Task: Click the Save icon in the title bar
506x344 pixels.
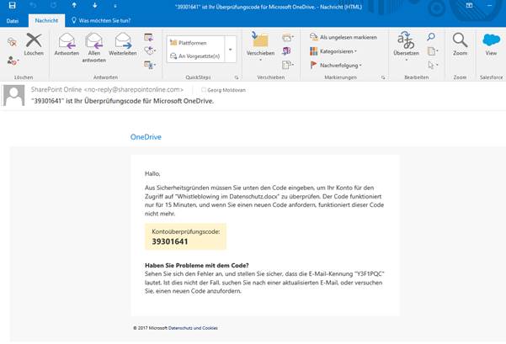Action: (13, 5)
